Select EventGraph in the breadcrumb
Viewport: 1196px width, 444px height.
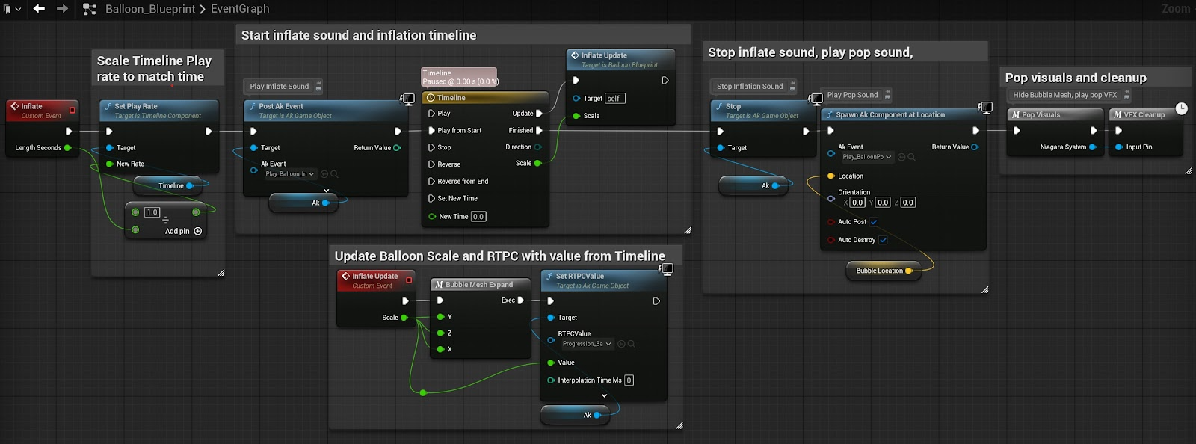coord(240,9)
